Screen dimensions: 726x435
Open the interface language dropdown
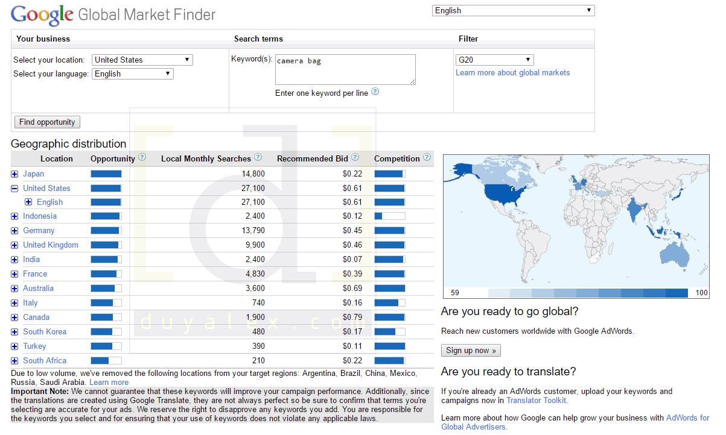(x=514, y=10)
